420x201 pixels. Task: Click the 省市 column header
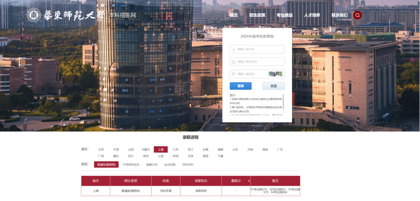[x=96, y=181]
